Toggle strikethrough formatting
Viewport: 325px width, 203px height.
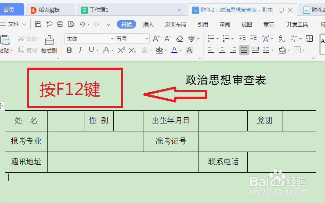[106, 50]
